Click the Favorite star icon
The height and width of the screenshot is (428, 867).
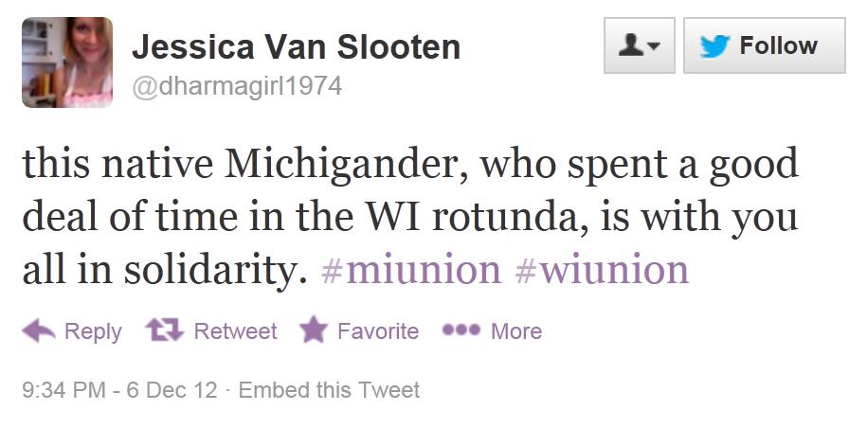coord(313,330)
